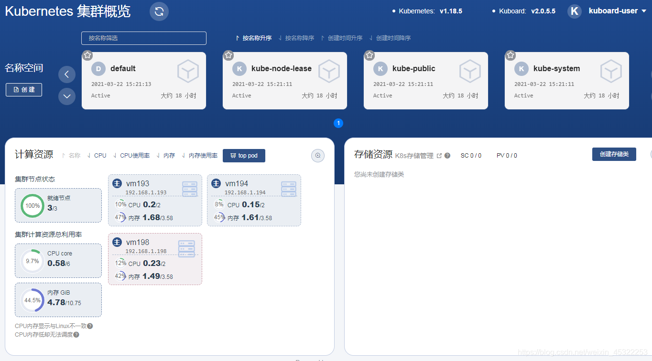Click cube icon on default card

[188, 72]
